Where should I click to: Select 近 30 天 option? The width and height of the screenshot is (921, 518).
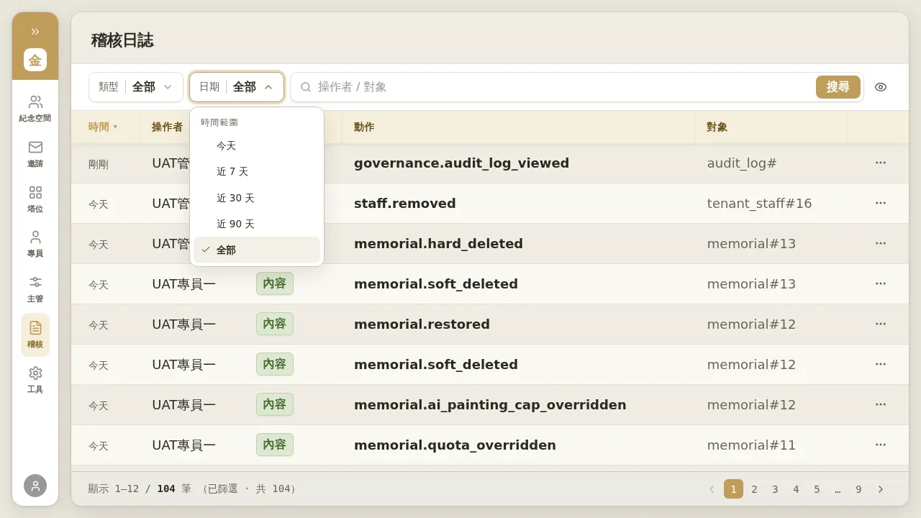[x=257, y=198]
